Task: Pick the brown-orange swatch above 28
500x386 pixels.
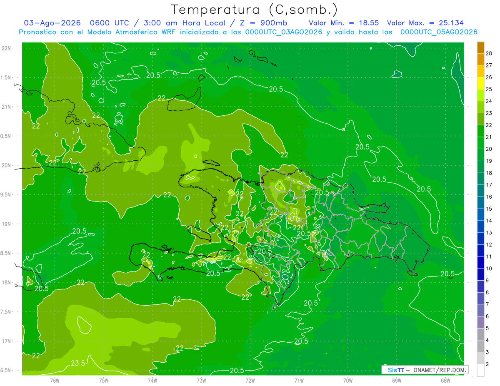Action: click(x=480, y=47)
